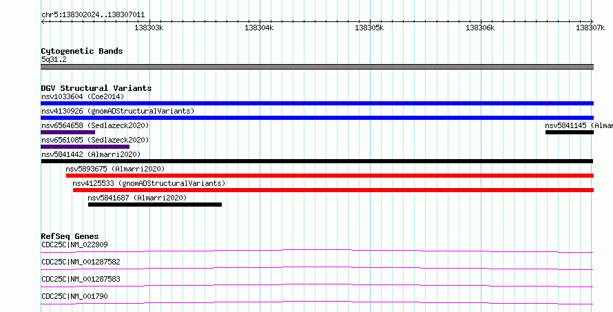613x312 pixels.
Task: Open variant nsv5841687 (Almarri2020) label
Action: (137, 198)
